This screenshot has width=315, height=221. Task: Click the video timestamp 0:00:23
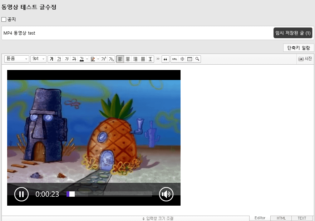(x=47, y=194)
